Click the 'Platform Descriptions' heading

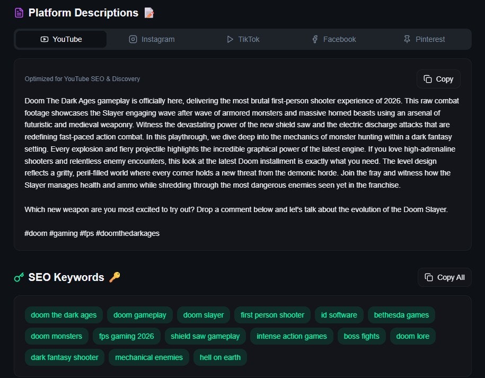click(x=83, y=13)
